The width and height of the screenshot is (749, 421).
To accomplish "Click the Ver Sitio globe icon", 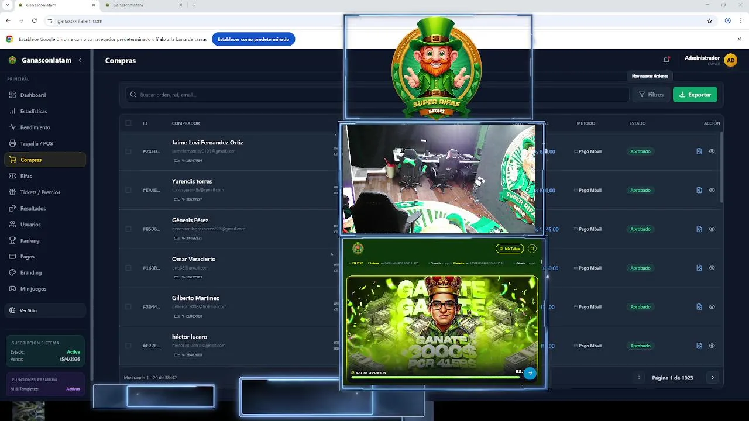I will 13,310.
